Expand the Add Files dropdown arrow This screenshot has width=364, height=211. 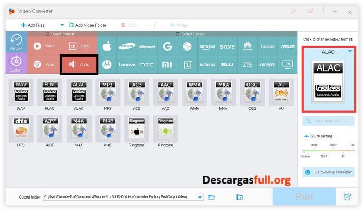click(62, 25)
